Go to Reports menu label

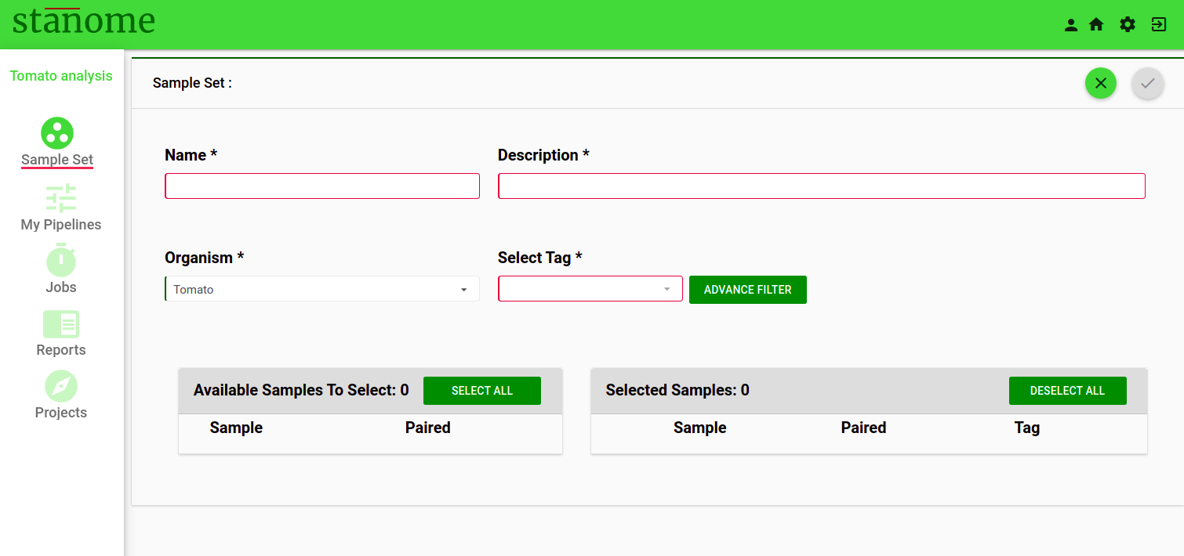click(x=61, y=350)
